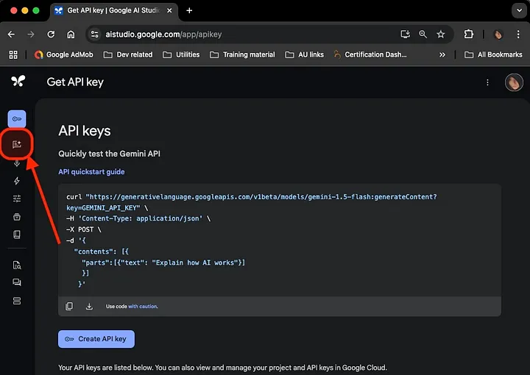Open the Create Prompt chat sidebar icon
The image size is (530, 375).
tap(17, 144)
